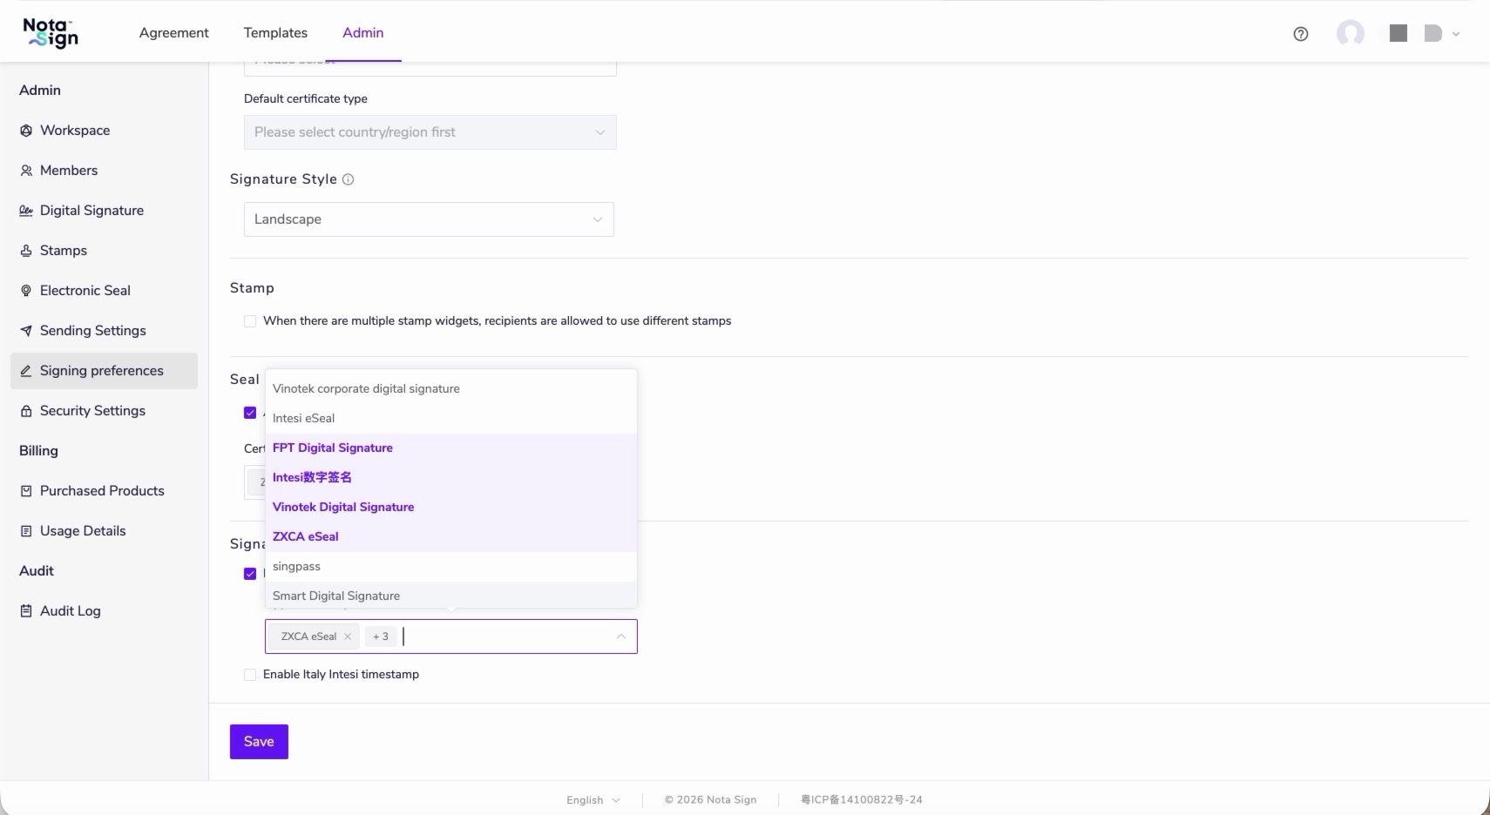Enable Italy Intesi timestamp checkbox
This screenshot has width=1490, height=815.
(250, 675)
